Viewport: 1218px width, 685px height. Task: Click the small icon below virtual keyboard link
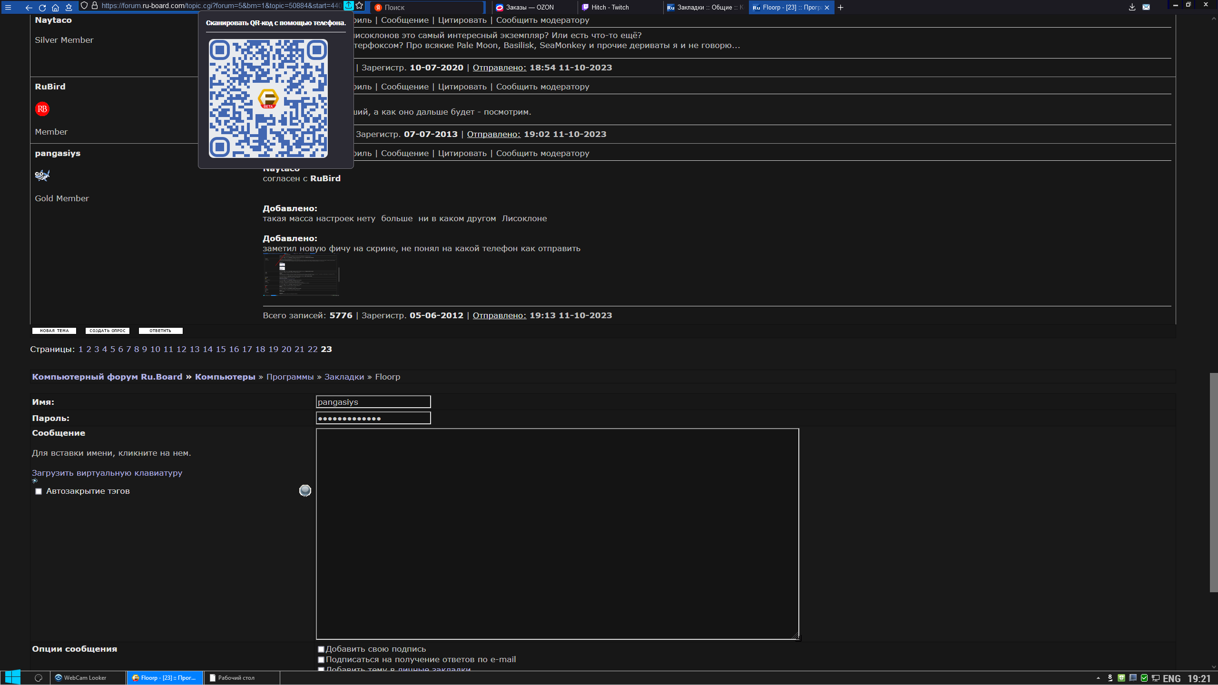tap(35, 481)
